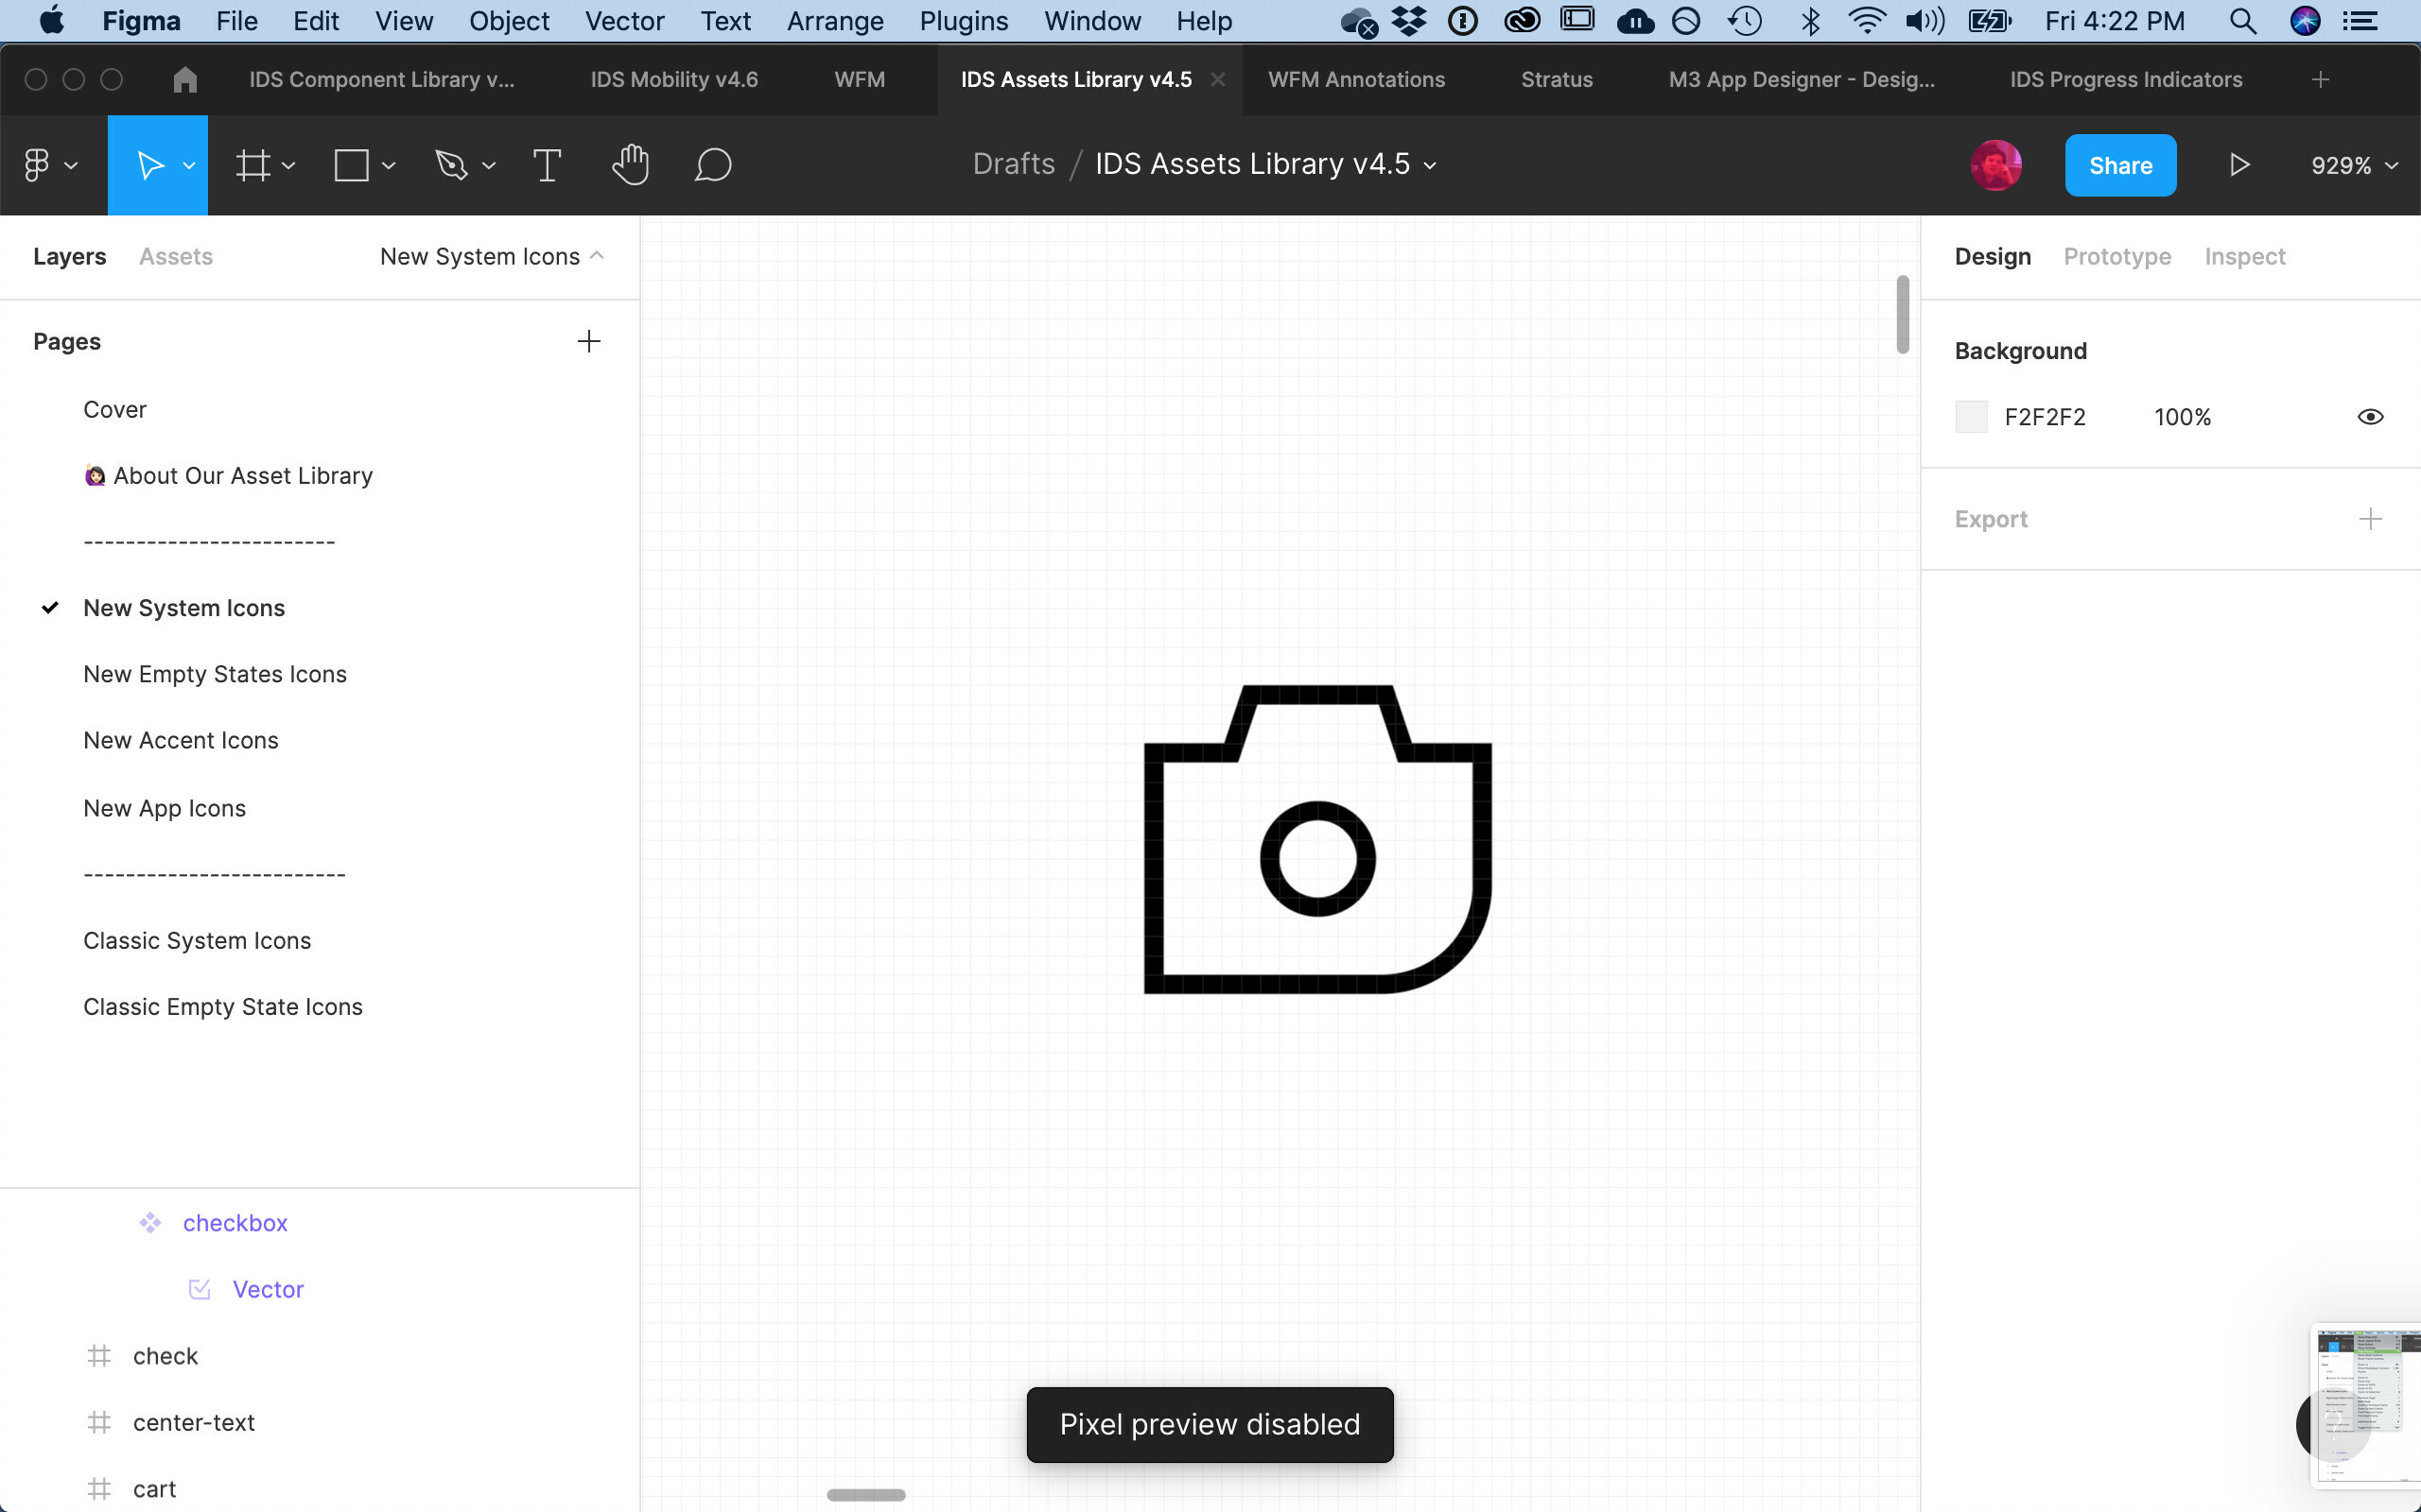
Task: Select the Comment tool
Action: click(713, 165)
